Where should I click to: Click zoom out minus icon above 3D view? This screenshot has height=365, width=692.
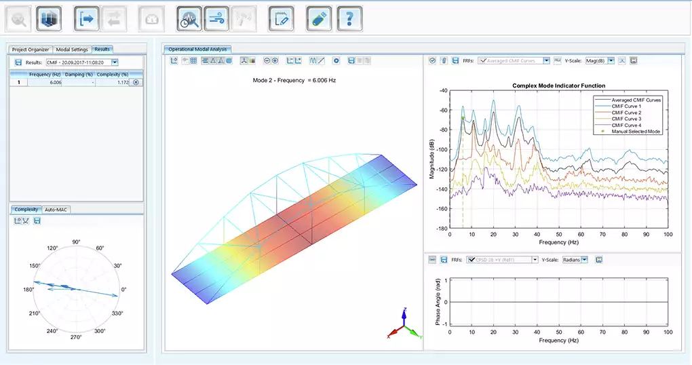point(267,61)
